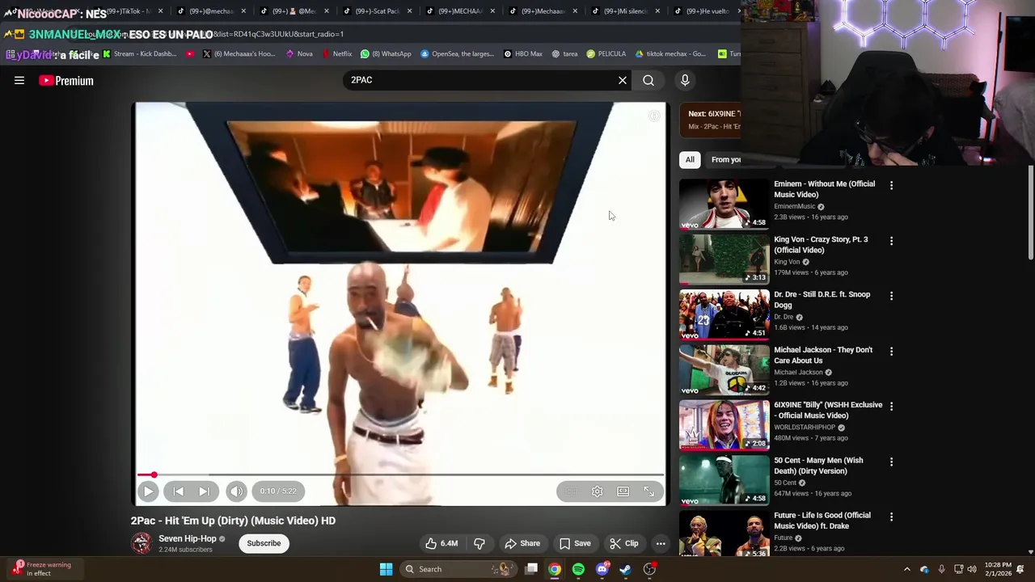Skip to the previous video
The width and height of the screenshot is (1035, 582).
coord(179,491)
